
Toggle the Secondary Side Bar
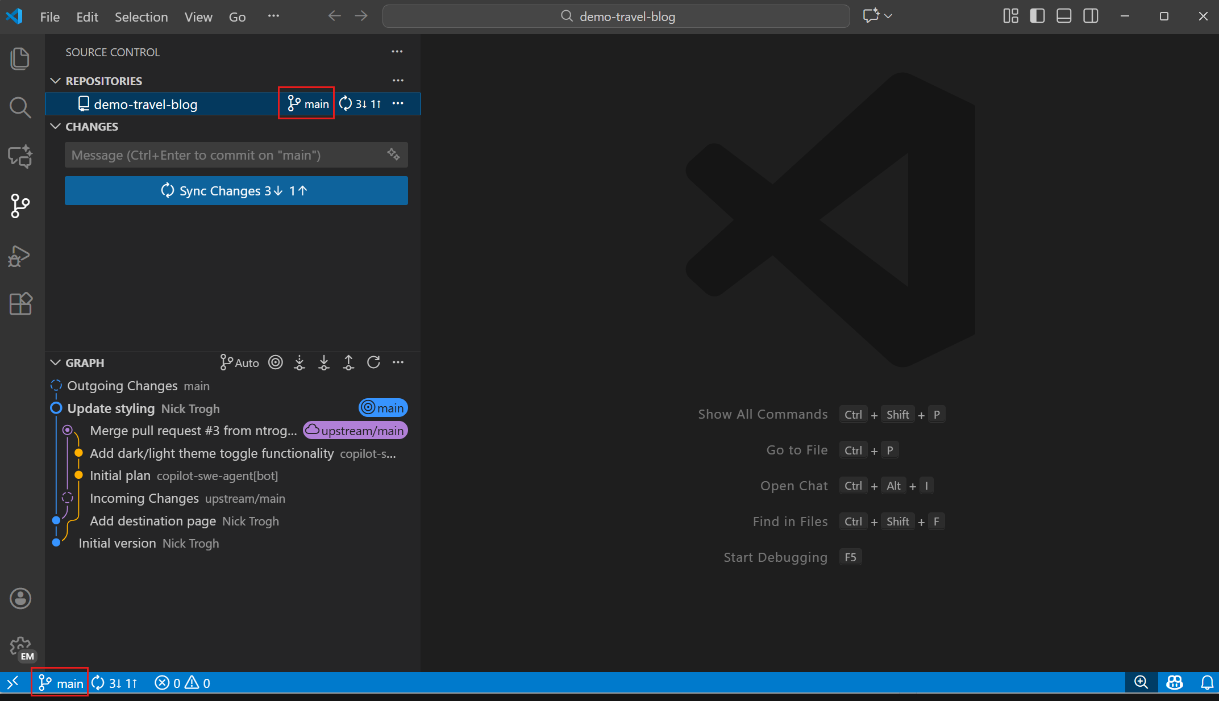[1091, 16]
